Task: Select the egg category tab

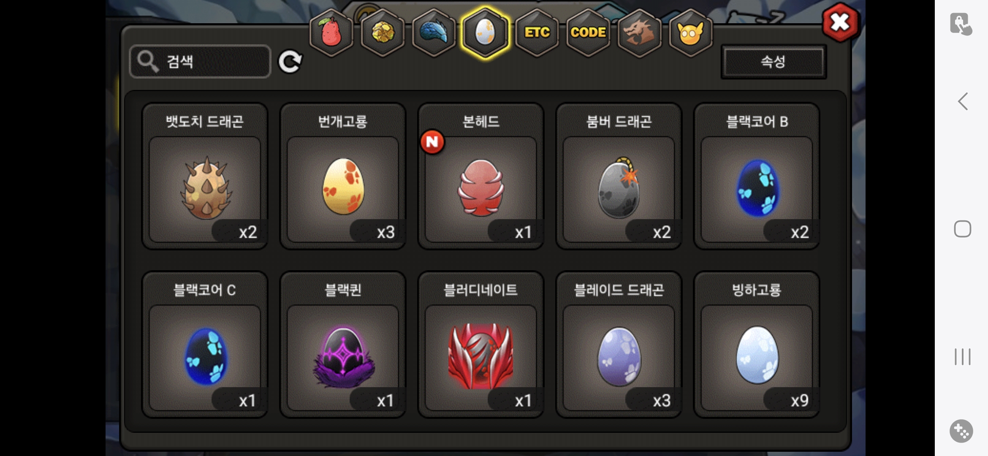Action: (x=485, y=33)
